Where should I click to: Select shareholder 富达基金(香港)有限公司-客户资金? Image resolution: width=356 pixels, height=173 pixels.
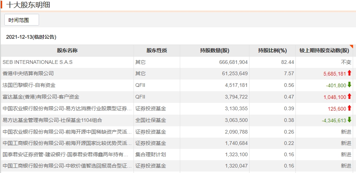click(41, 97)
